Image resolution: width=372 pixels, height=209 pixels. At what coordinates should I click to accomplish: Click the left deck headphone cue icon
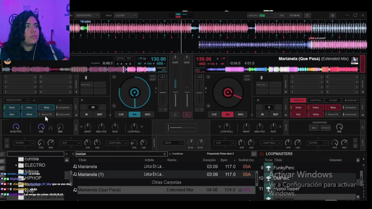(x=175, y=115)
